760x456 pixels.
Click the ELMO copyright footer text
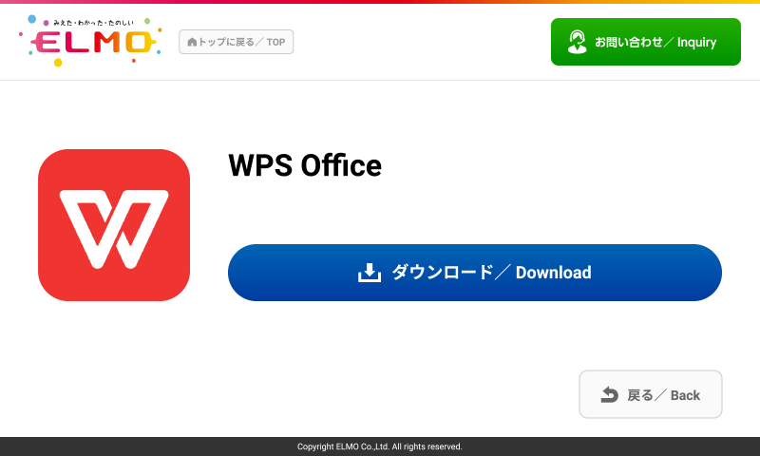380,446
